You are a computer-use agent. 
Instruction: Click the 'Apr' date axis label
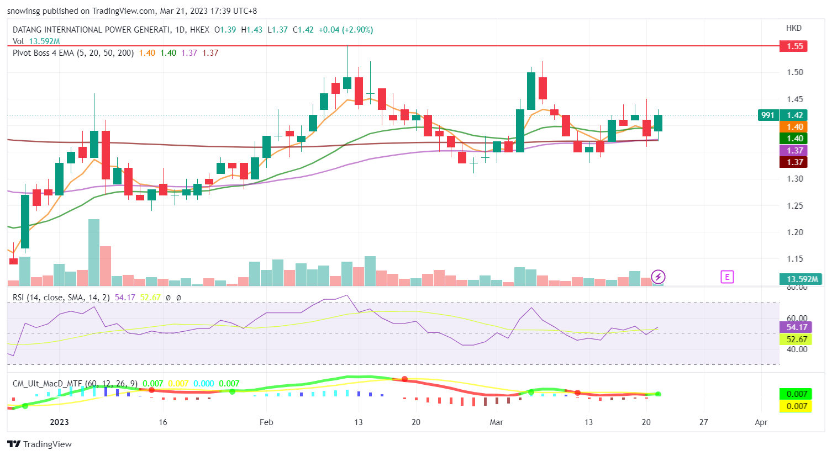click(761, 422)
